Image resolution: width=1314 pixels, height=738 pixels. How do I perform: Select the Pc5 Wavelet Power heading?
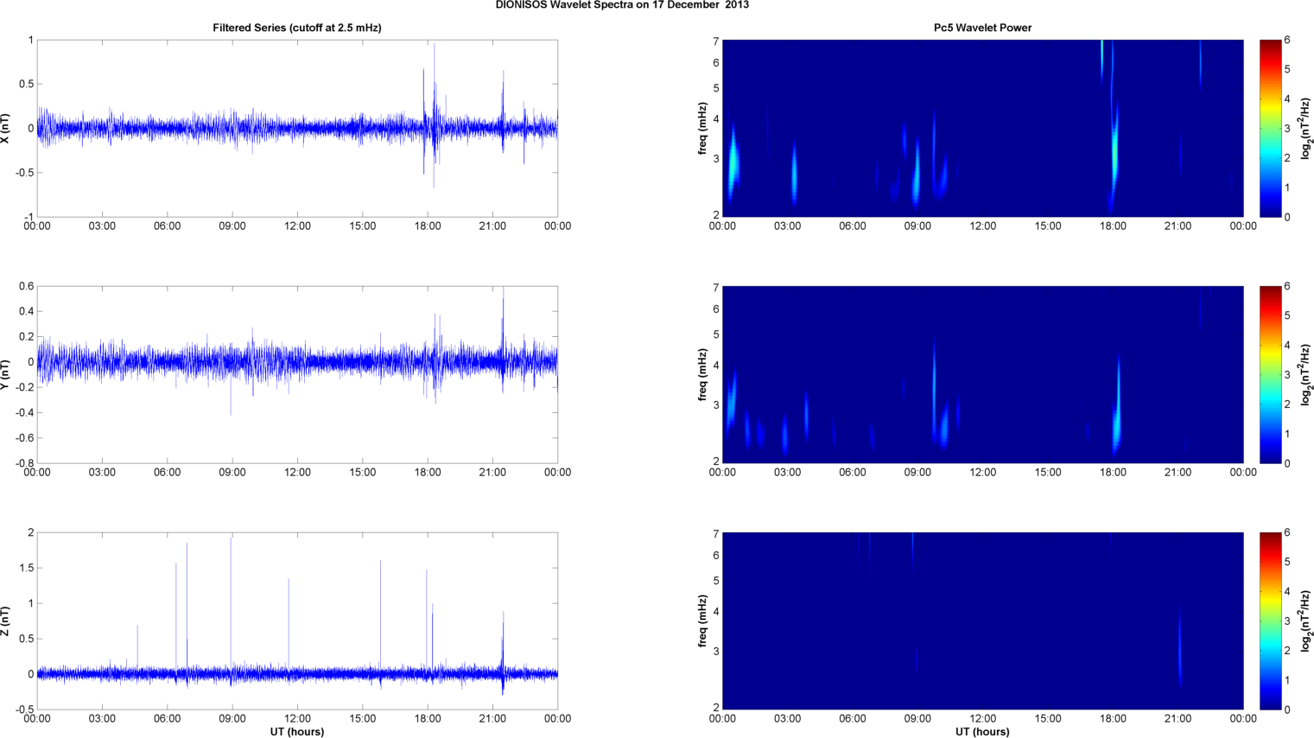coord(982,28)
